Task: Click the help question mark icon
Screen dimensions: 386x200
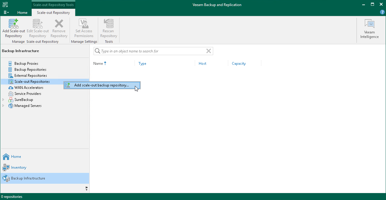Action: (x=382, y=12)
